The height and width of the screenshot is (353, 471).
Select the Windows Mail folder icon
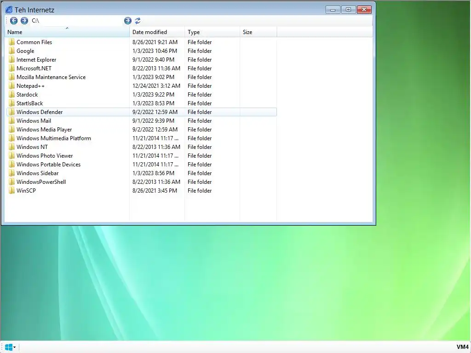(x=11, y=120)
